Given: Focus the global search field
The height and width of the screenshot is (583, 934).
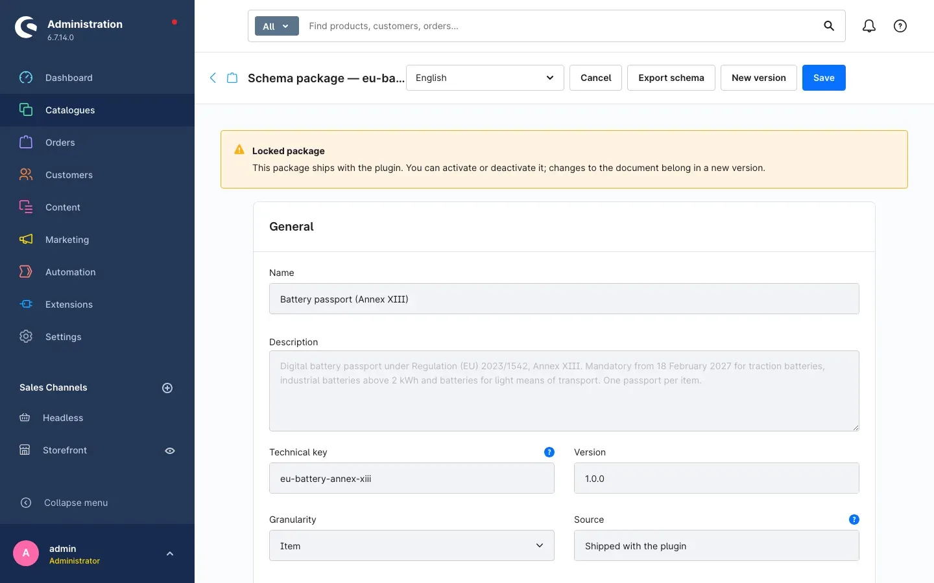Looking at the screenshot, I should (x=561, y=26).
